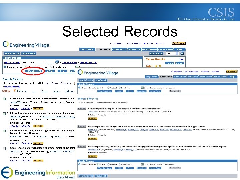Select the Quick Search tab in the Selected Records window
Viewport: 240px width, 180px height.
pyautogui.click(x=166, y=77)
